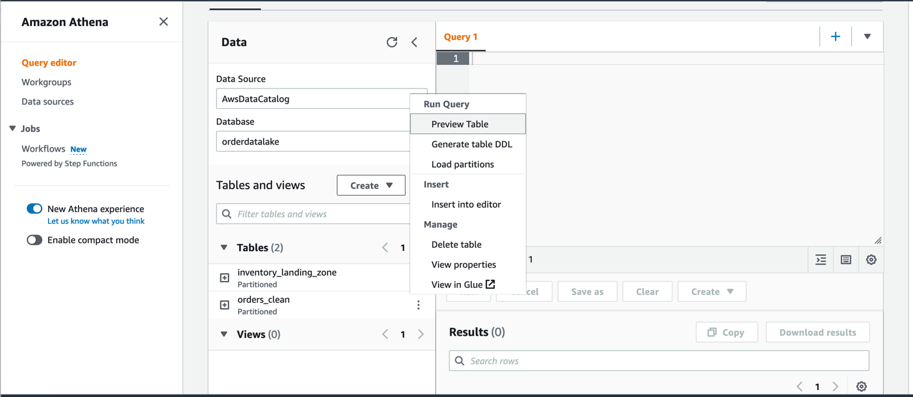Screen dimensions: 913x397
Task: Collapse the Views section
Action: tap(224, 334)
